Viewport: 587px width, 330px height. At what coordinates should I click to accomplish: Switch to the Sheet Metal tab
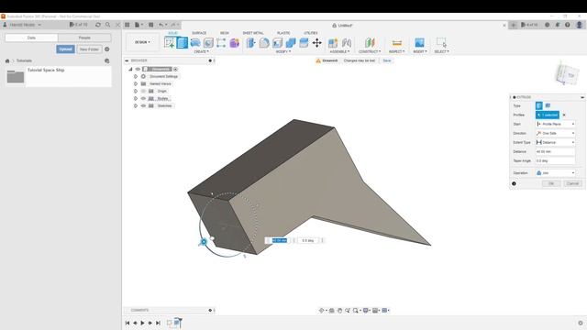(253, 33)
